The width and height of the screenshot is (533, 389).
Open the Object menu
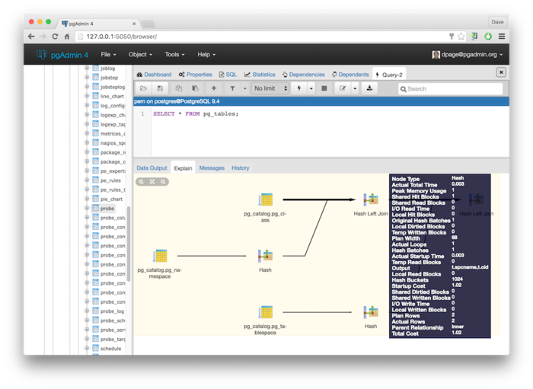point(140,54)
